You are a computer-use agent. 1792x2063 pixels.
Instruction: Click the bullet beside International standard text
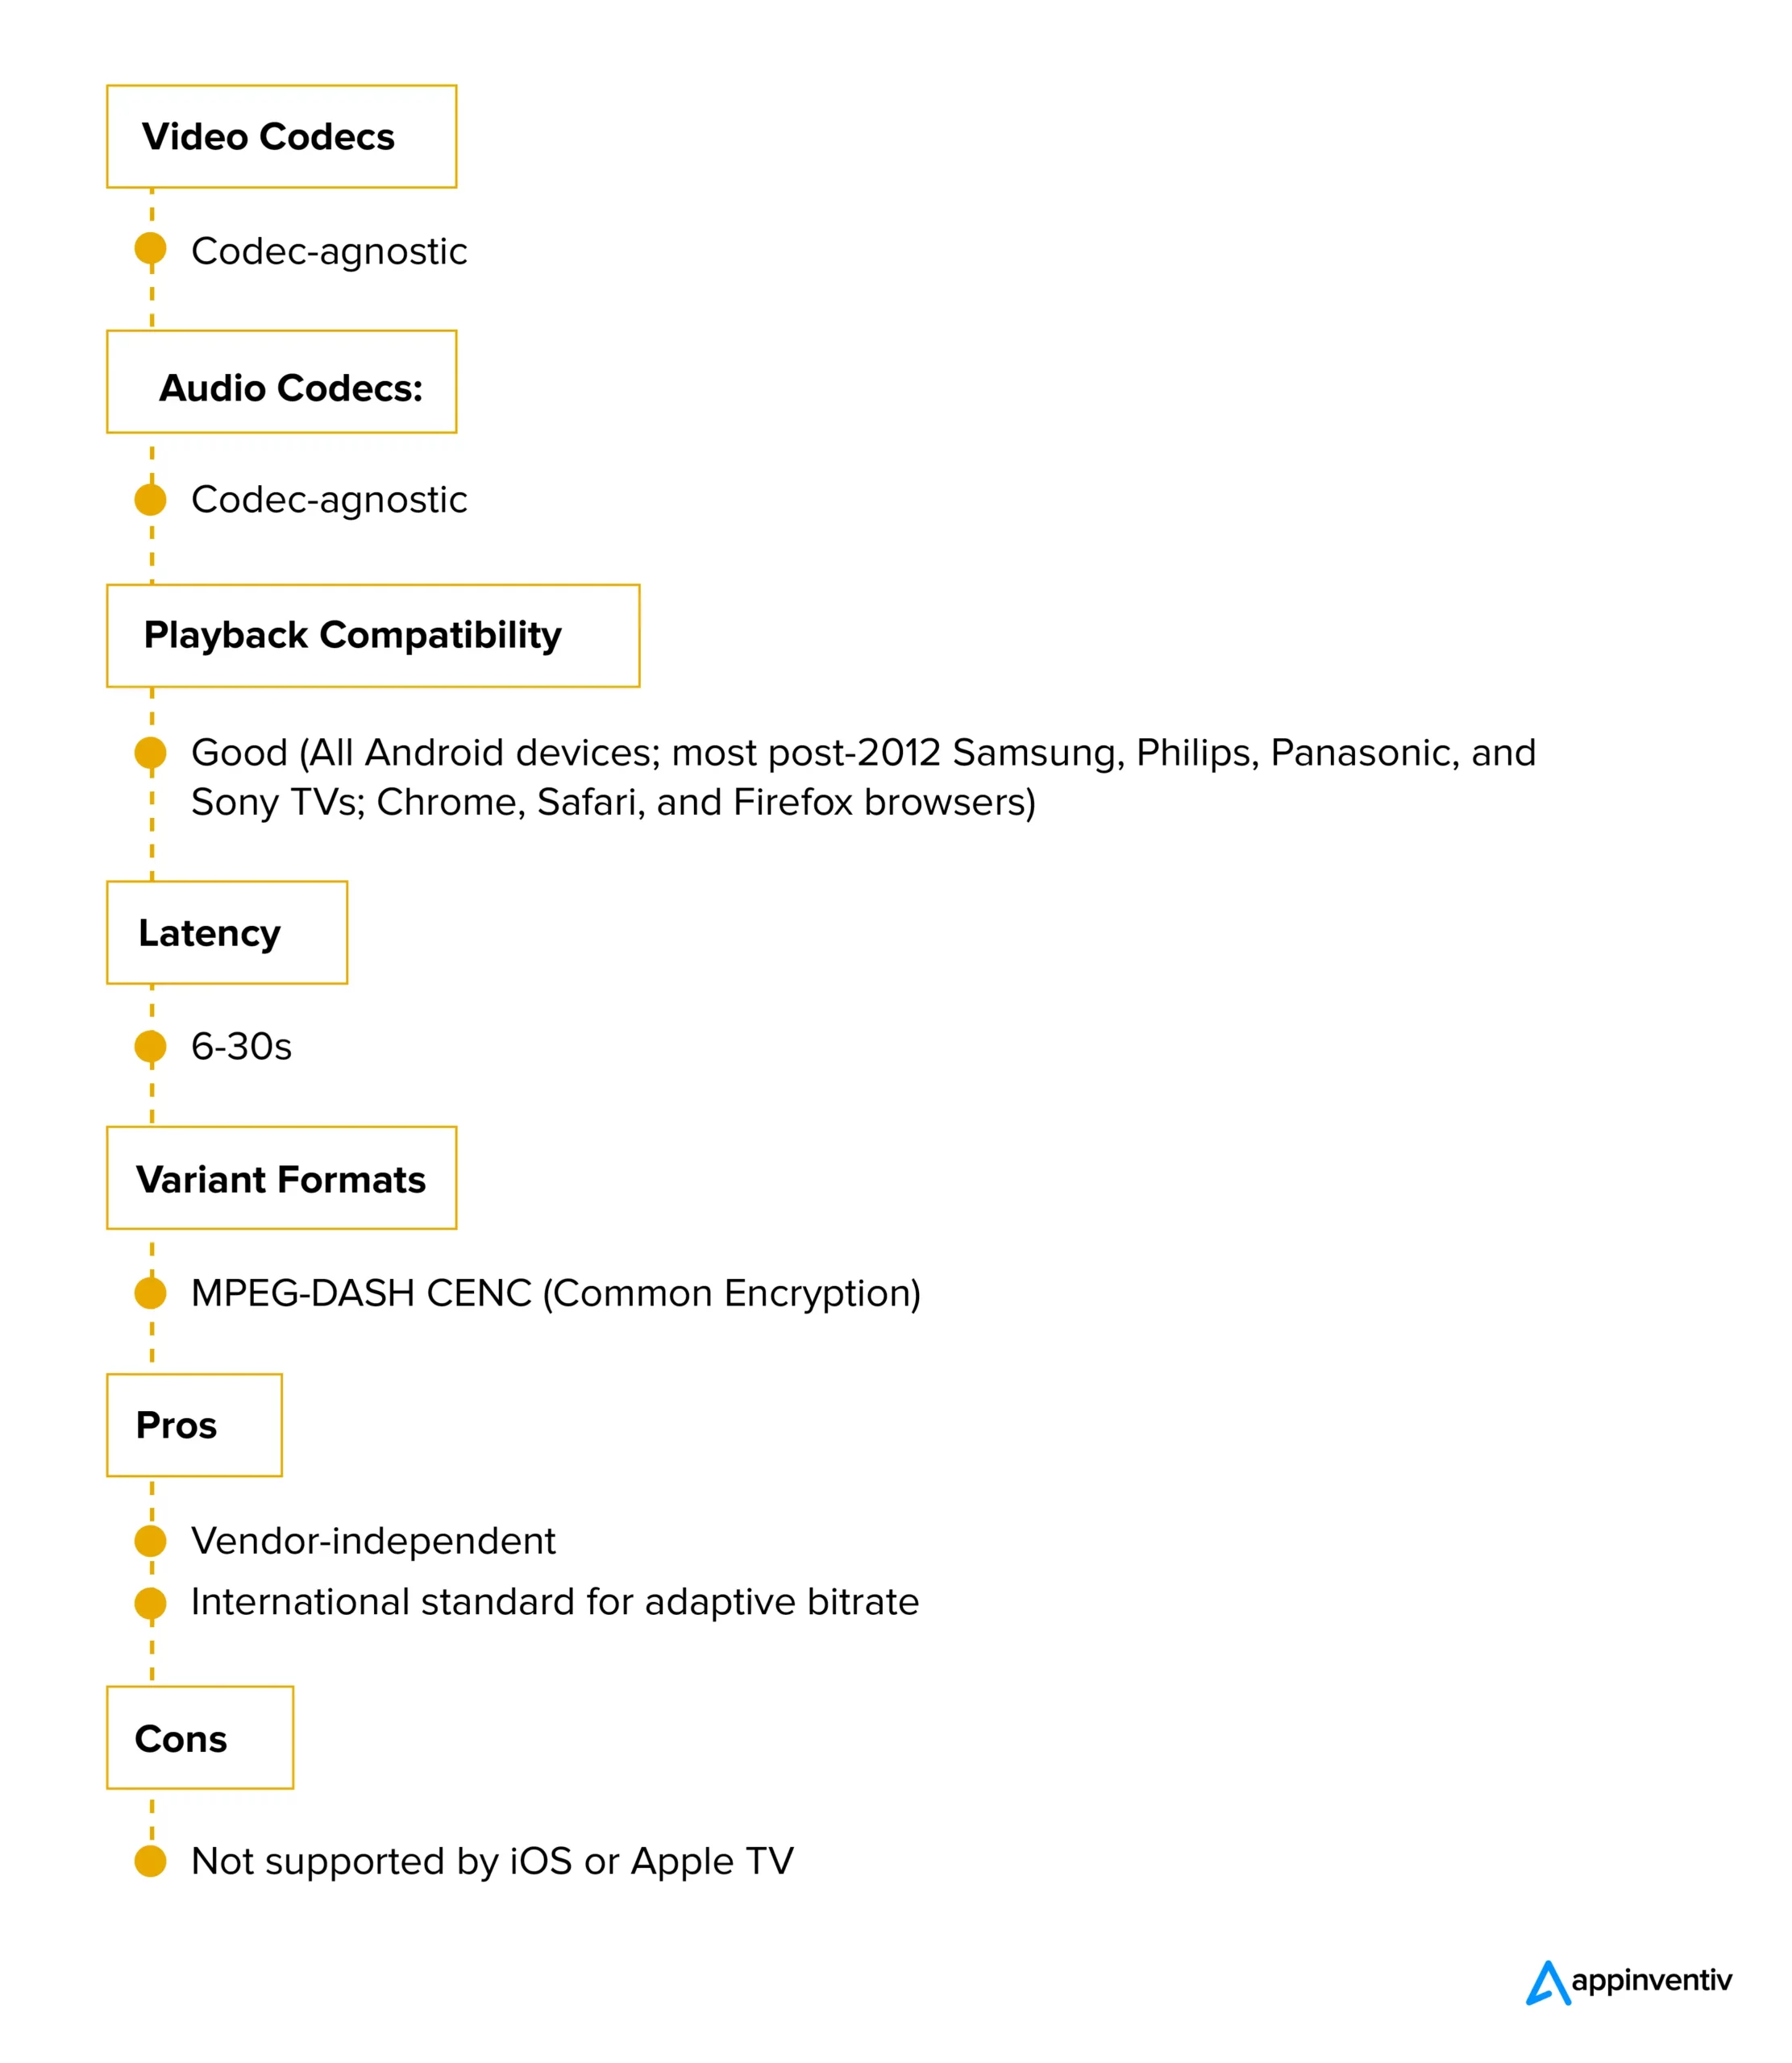(x=150, y=1602)
